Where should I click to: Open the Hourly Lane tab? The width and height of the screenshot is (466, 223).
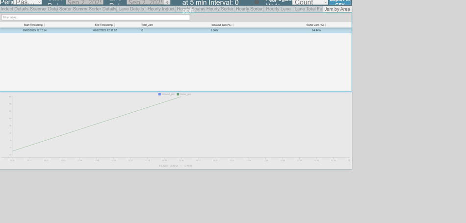click(x=278, y=9)
